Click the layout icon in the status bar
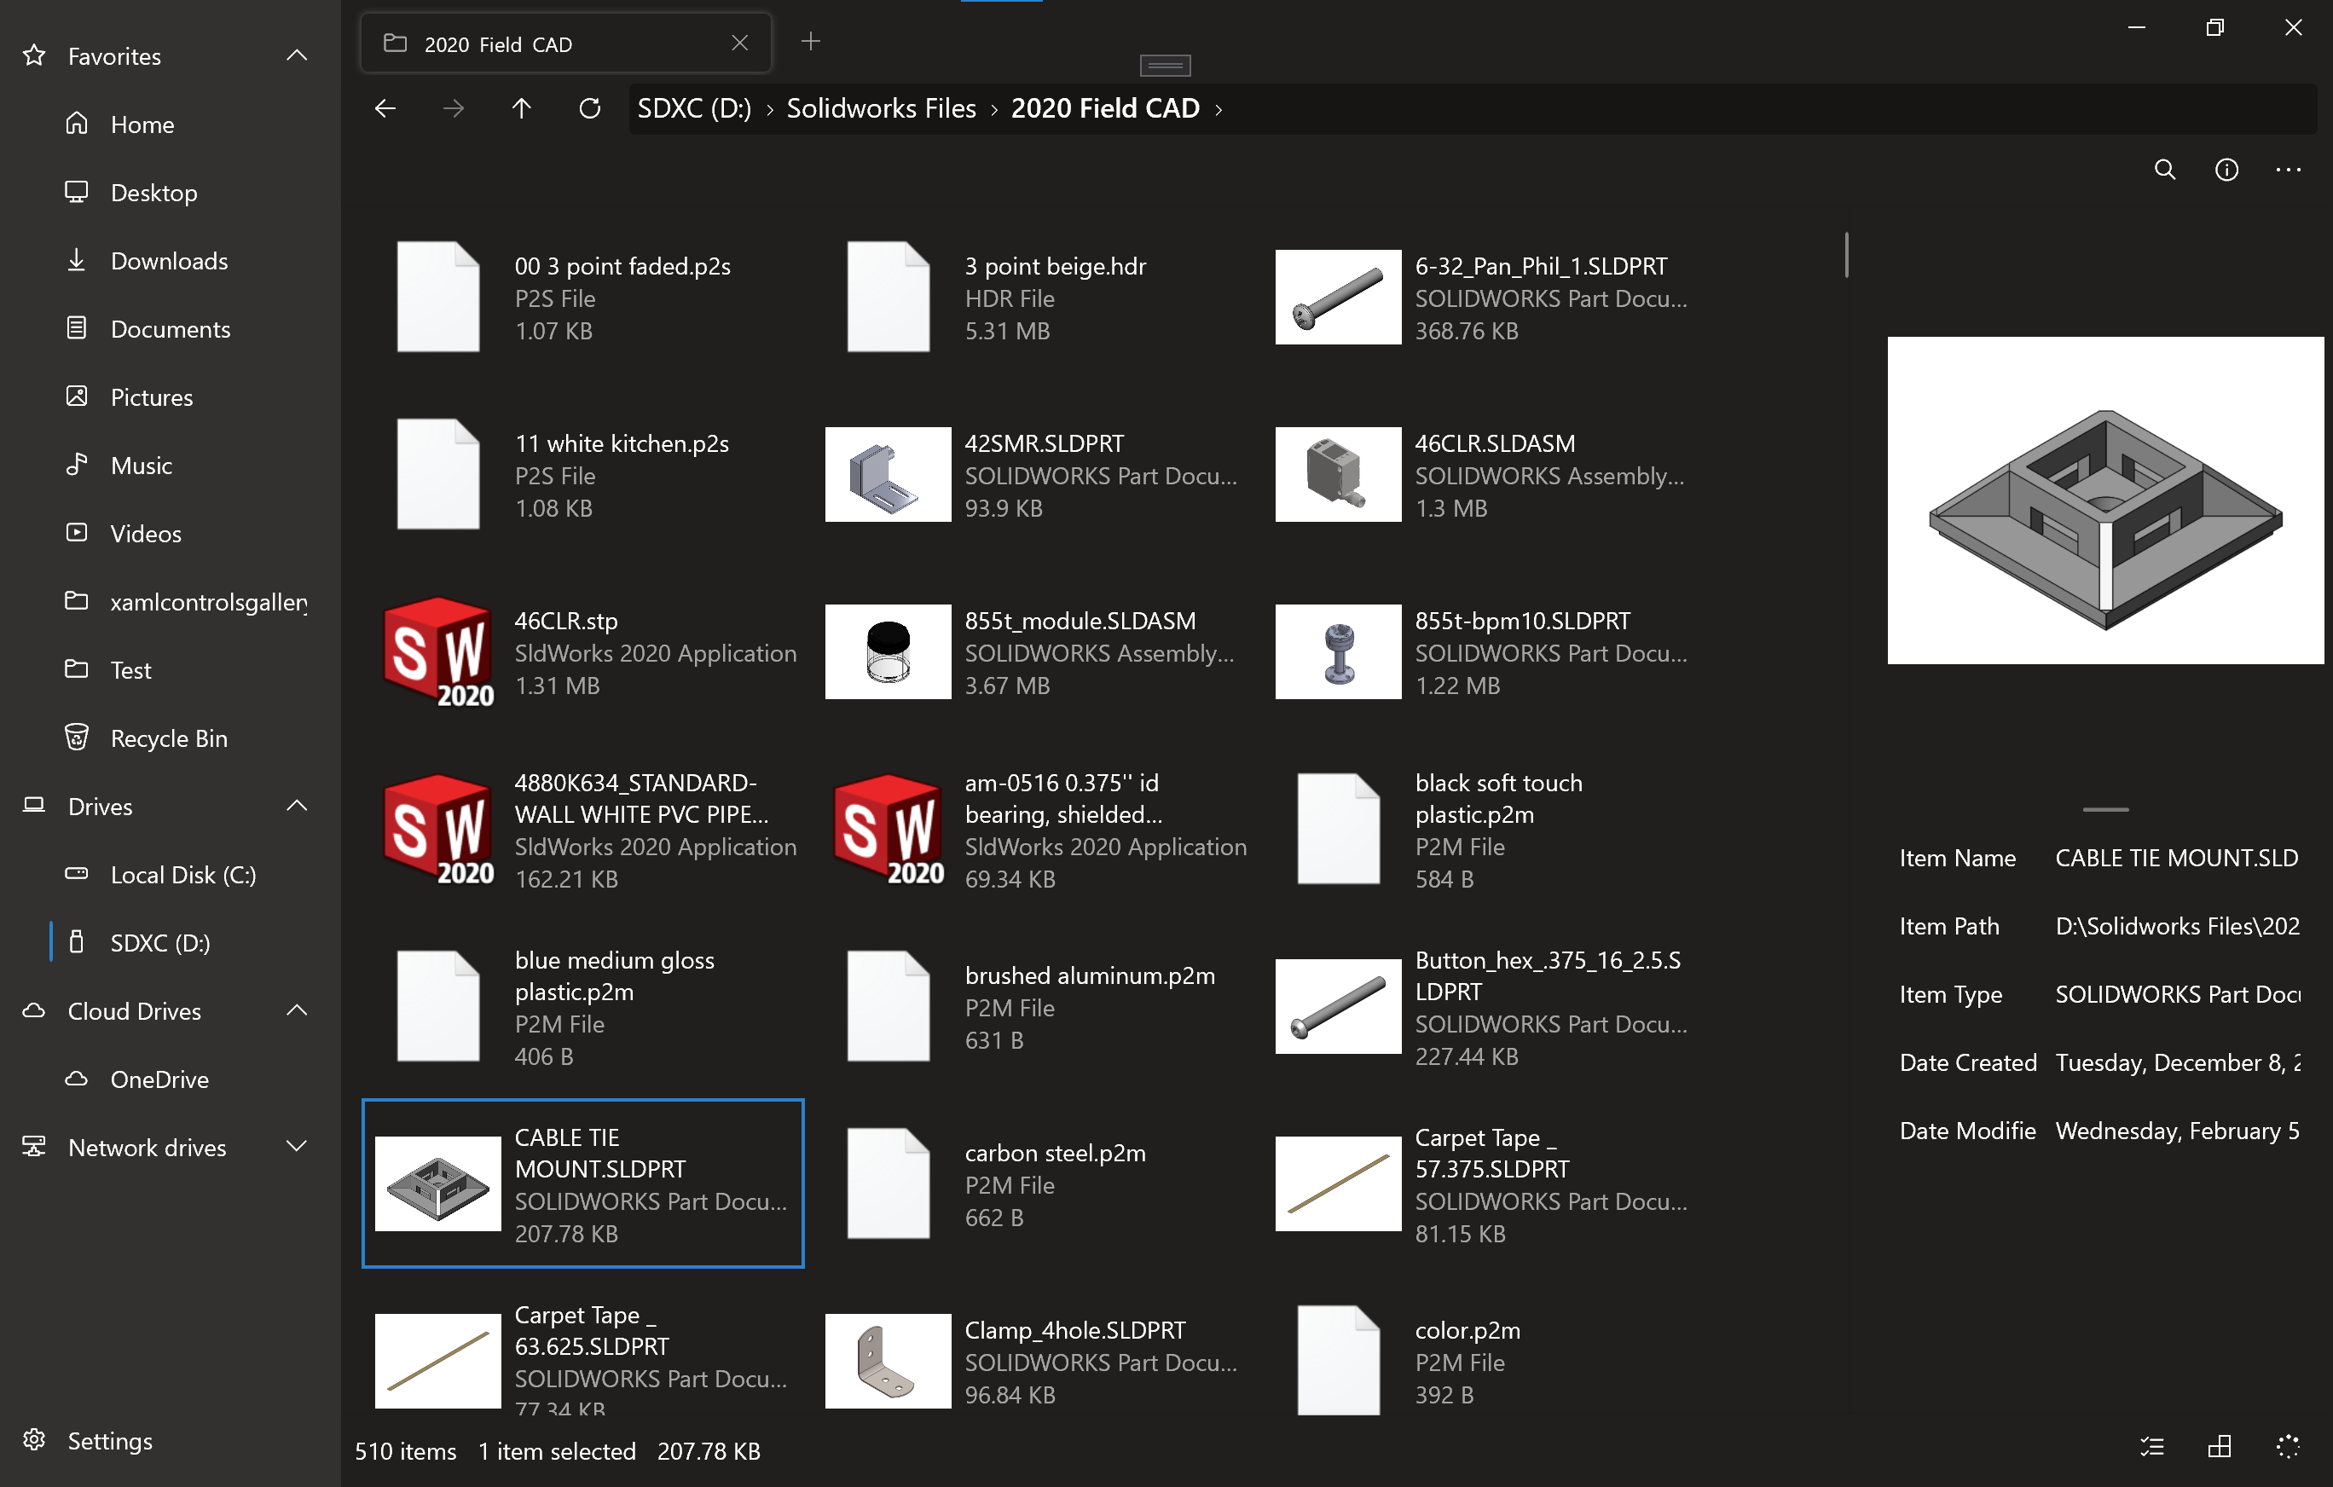Screen dimensions: 2333x1487 [x=2220, y=1447]
